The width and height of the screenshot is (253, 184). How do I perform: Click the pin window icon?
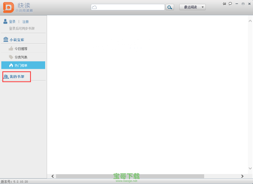click(x=224, y=4)
